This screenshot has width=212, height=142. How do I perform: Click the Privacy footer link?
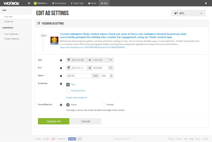pyautogui.click(x=205, y=139)
